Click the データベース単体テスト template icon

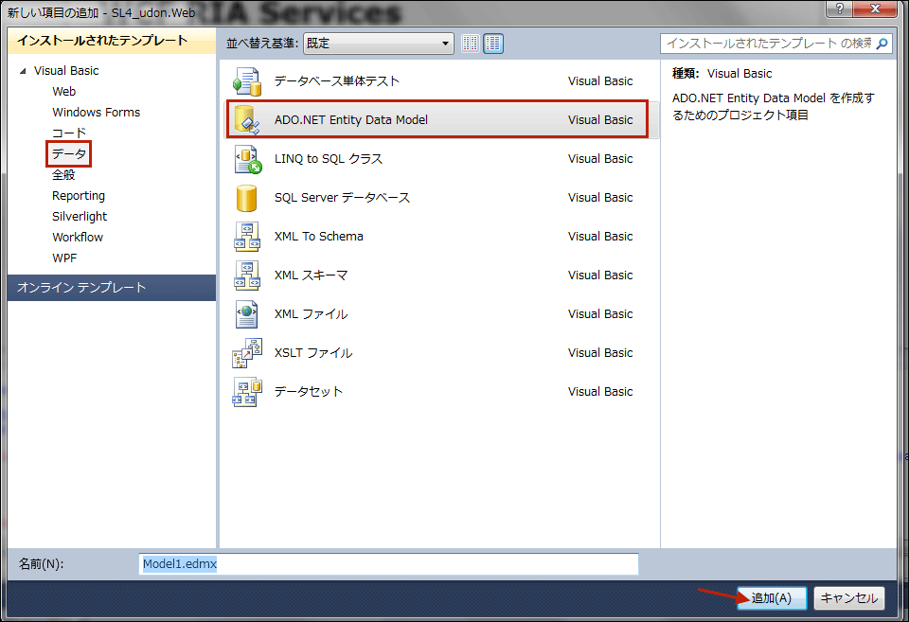pos(247,81)
